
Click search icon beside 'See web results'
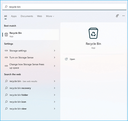[x=6, y=81]
